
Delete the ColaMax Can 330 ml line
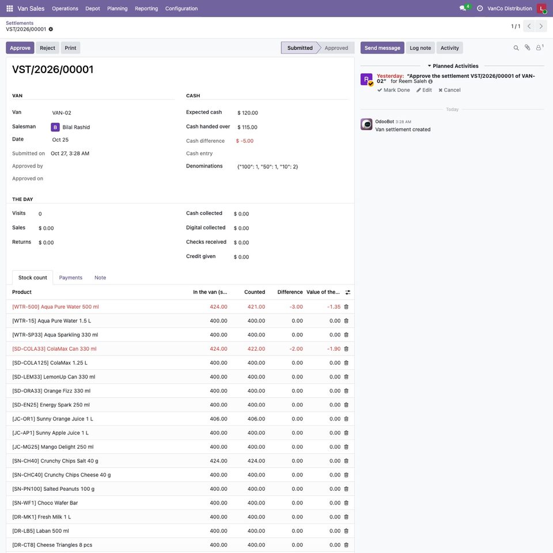(346, 349)
